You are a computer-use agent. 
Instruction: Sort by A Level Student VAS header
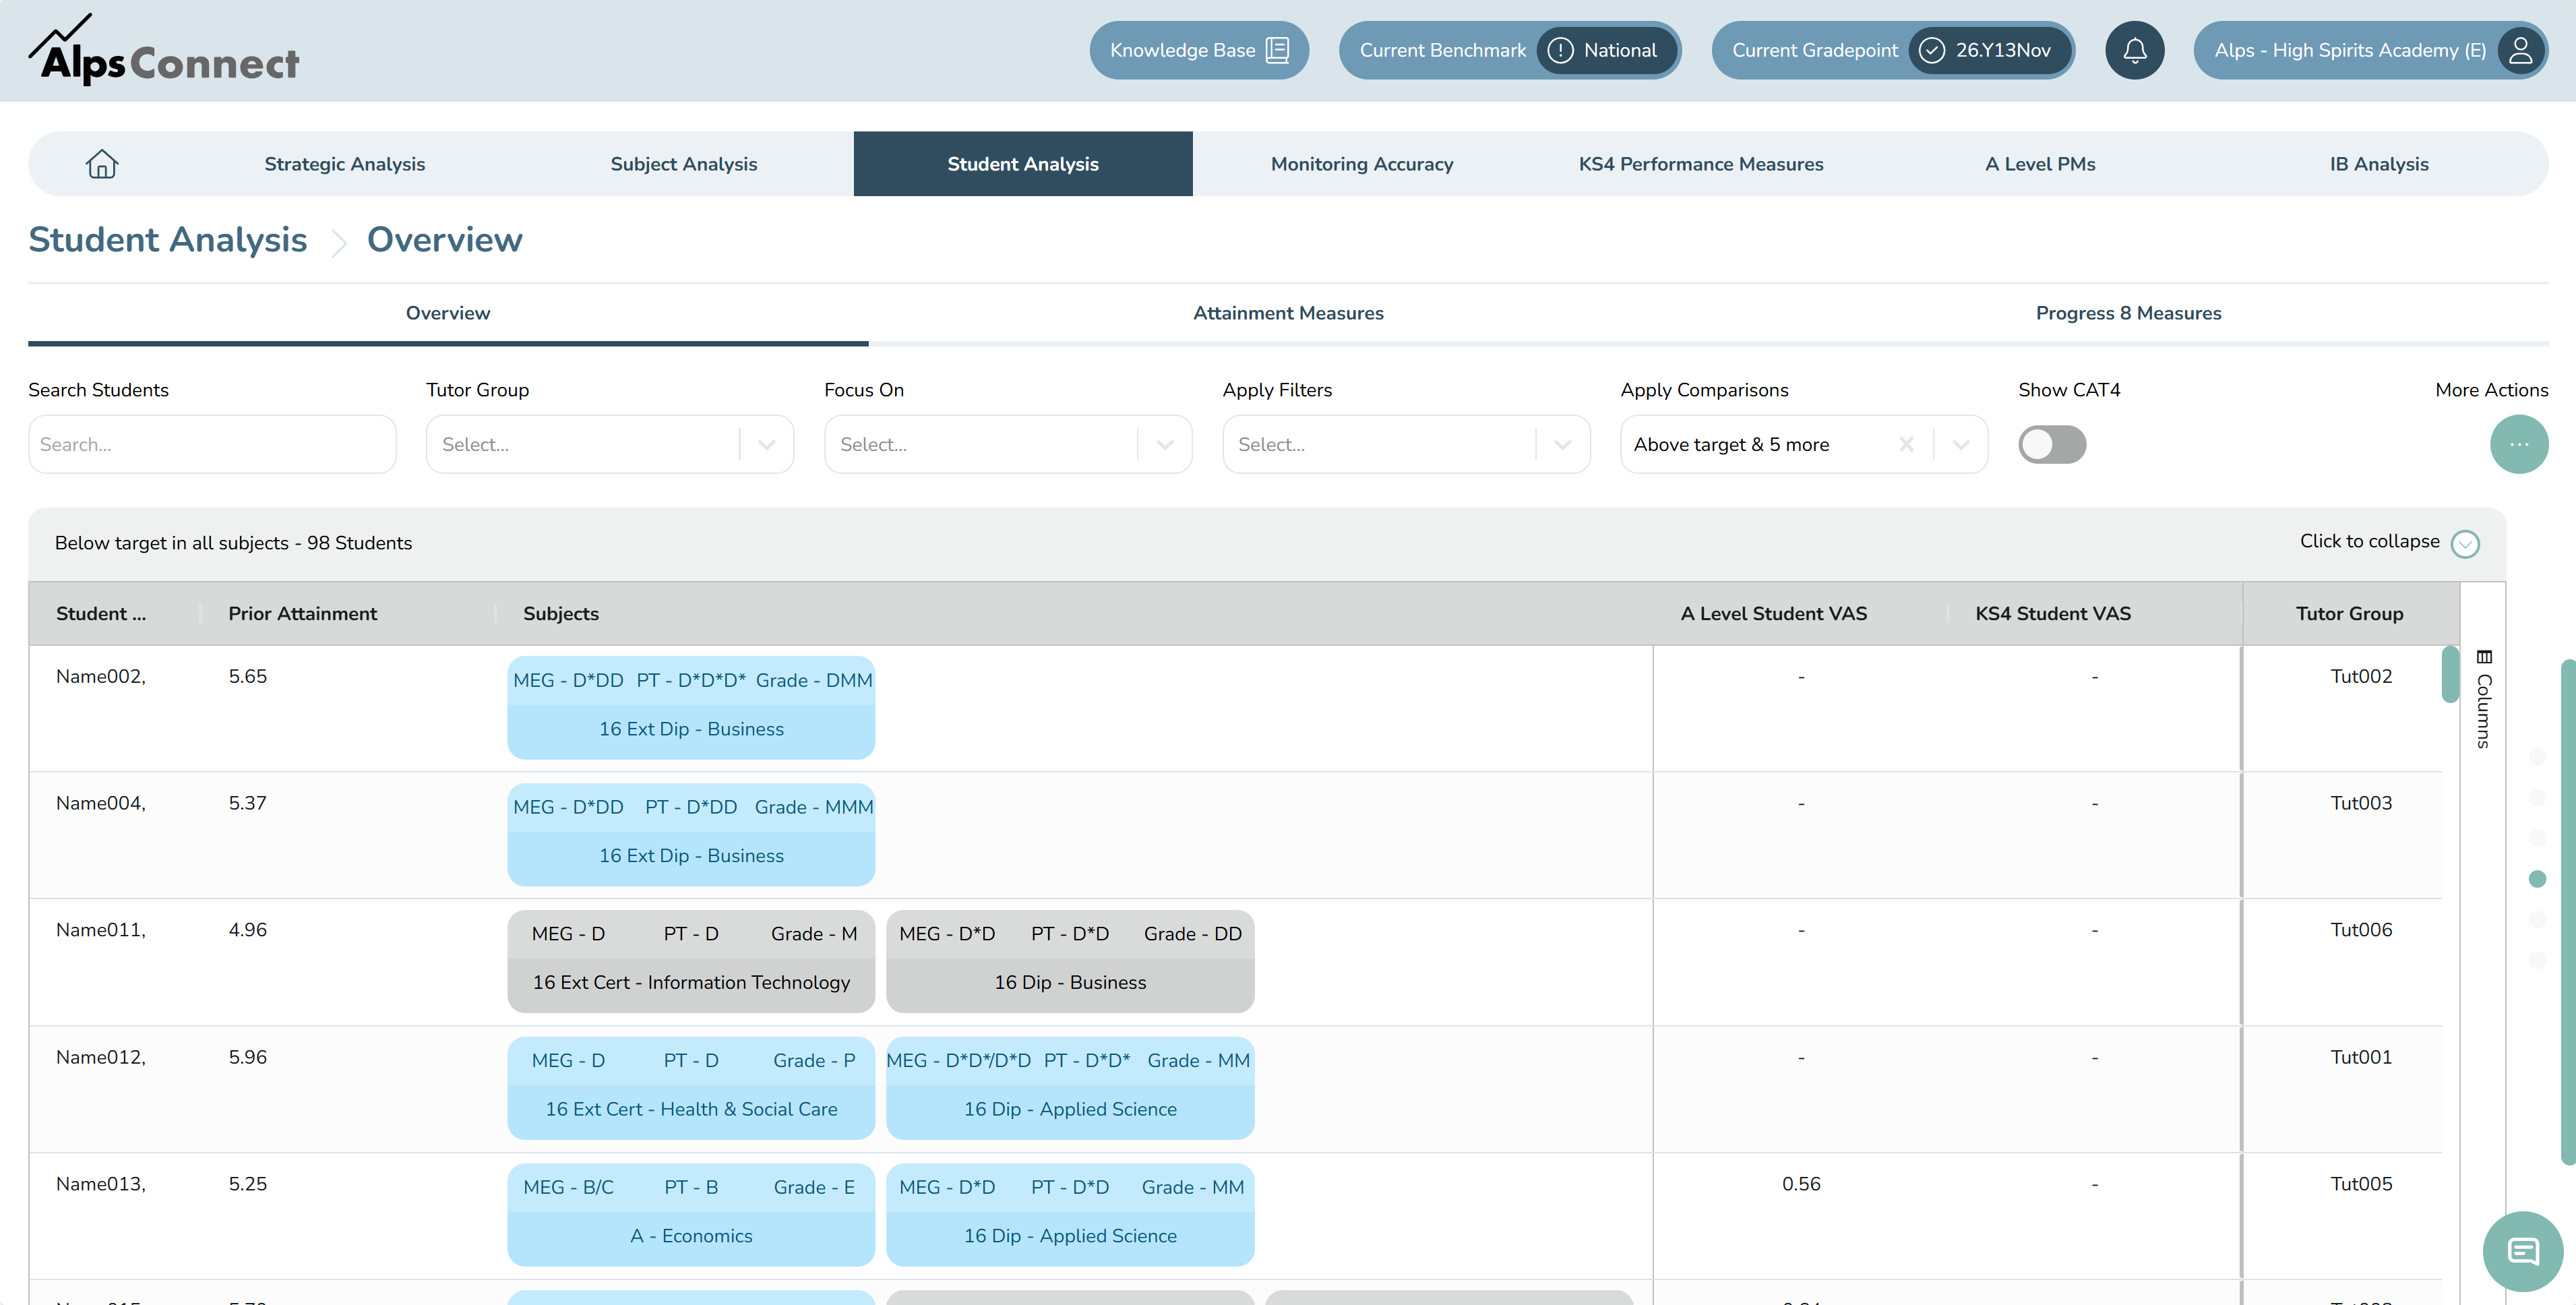coord(1773,613)
